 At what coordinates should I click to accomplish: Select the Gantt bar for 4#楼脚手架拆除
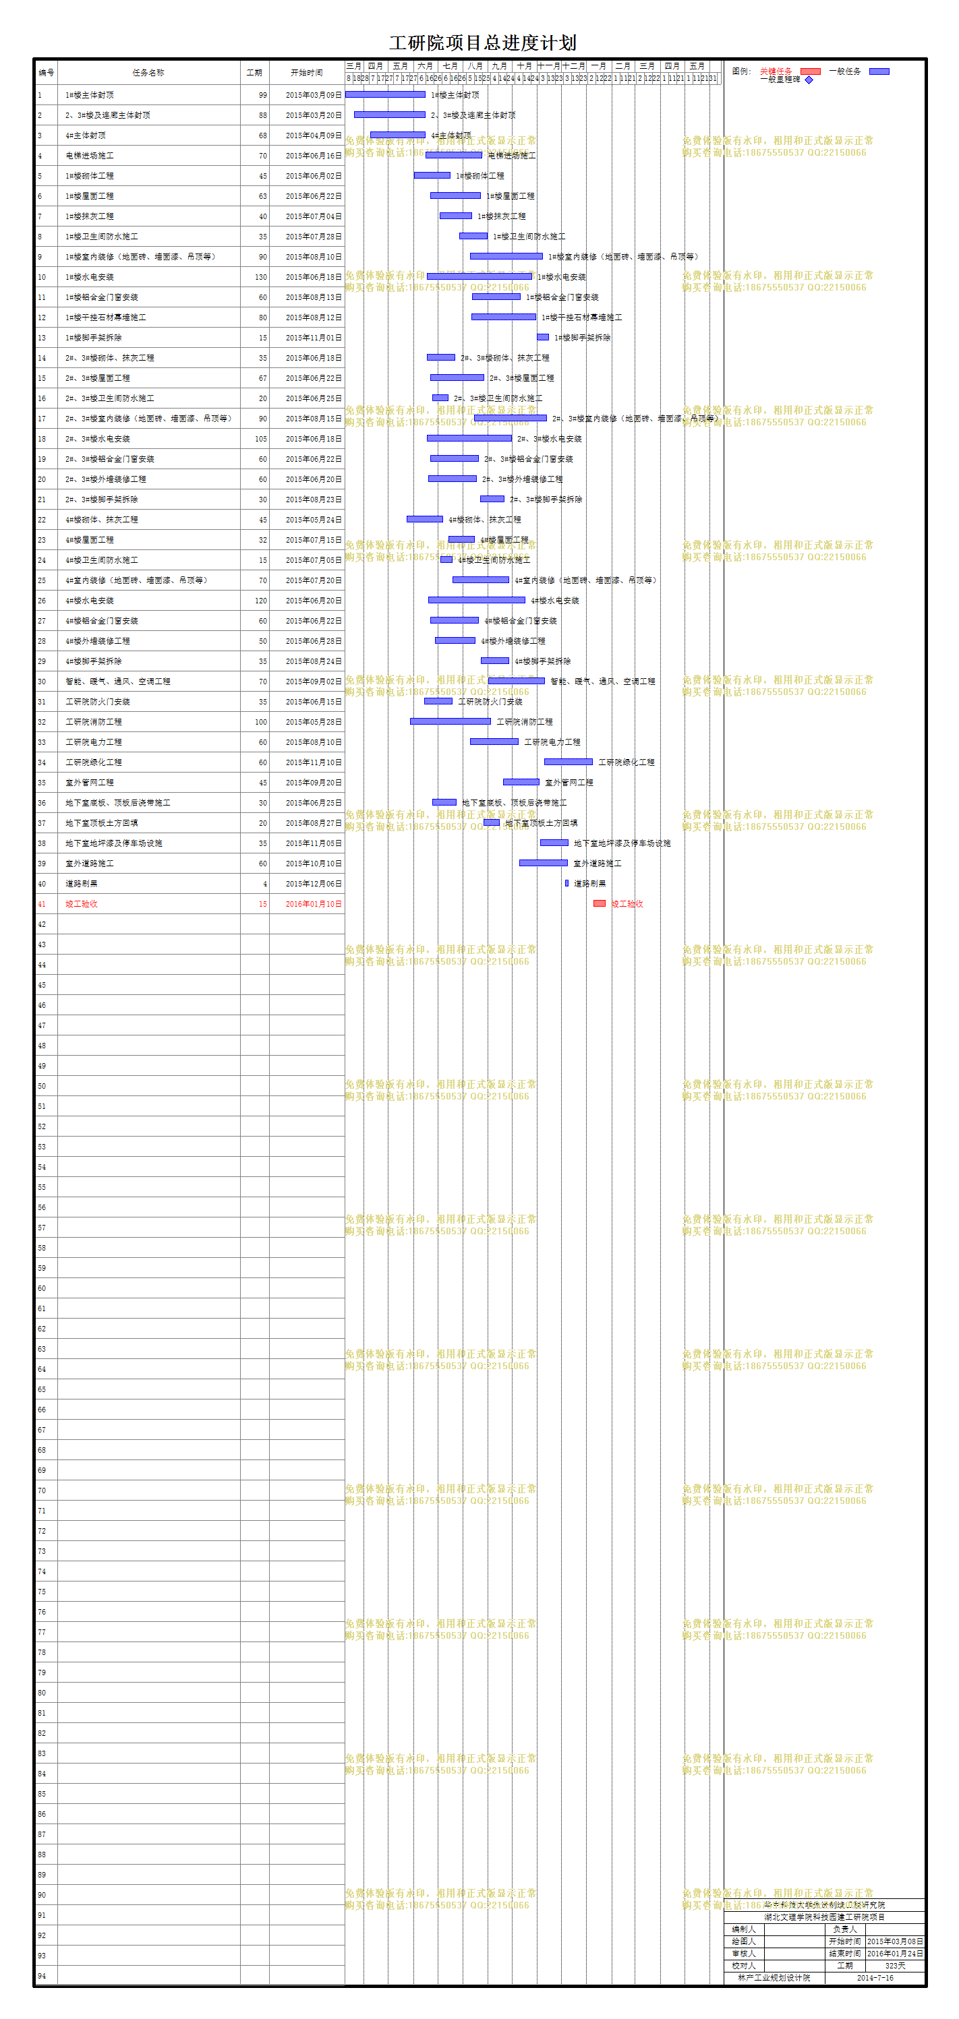click(x=495, y=661)
